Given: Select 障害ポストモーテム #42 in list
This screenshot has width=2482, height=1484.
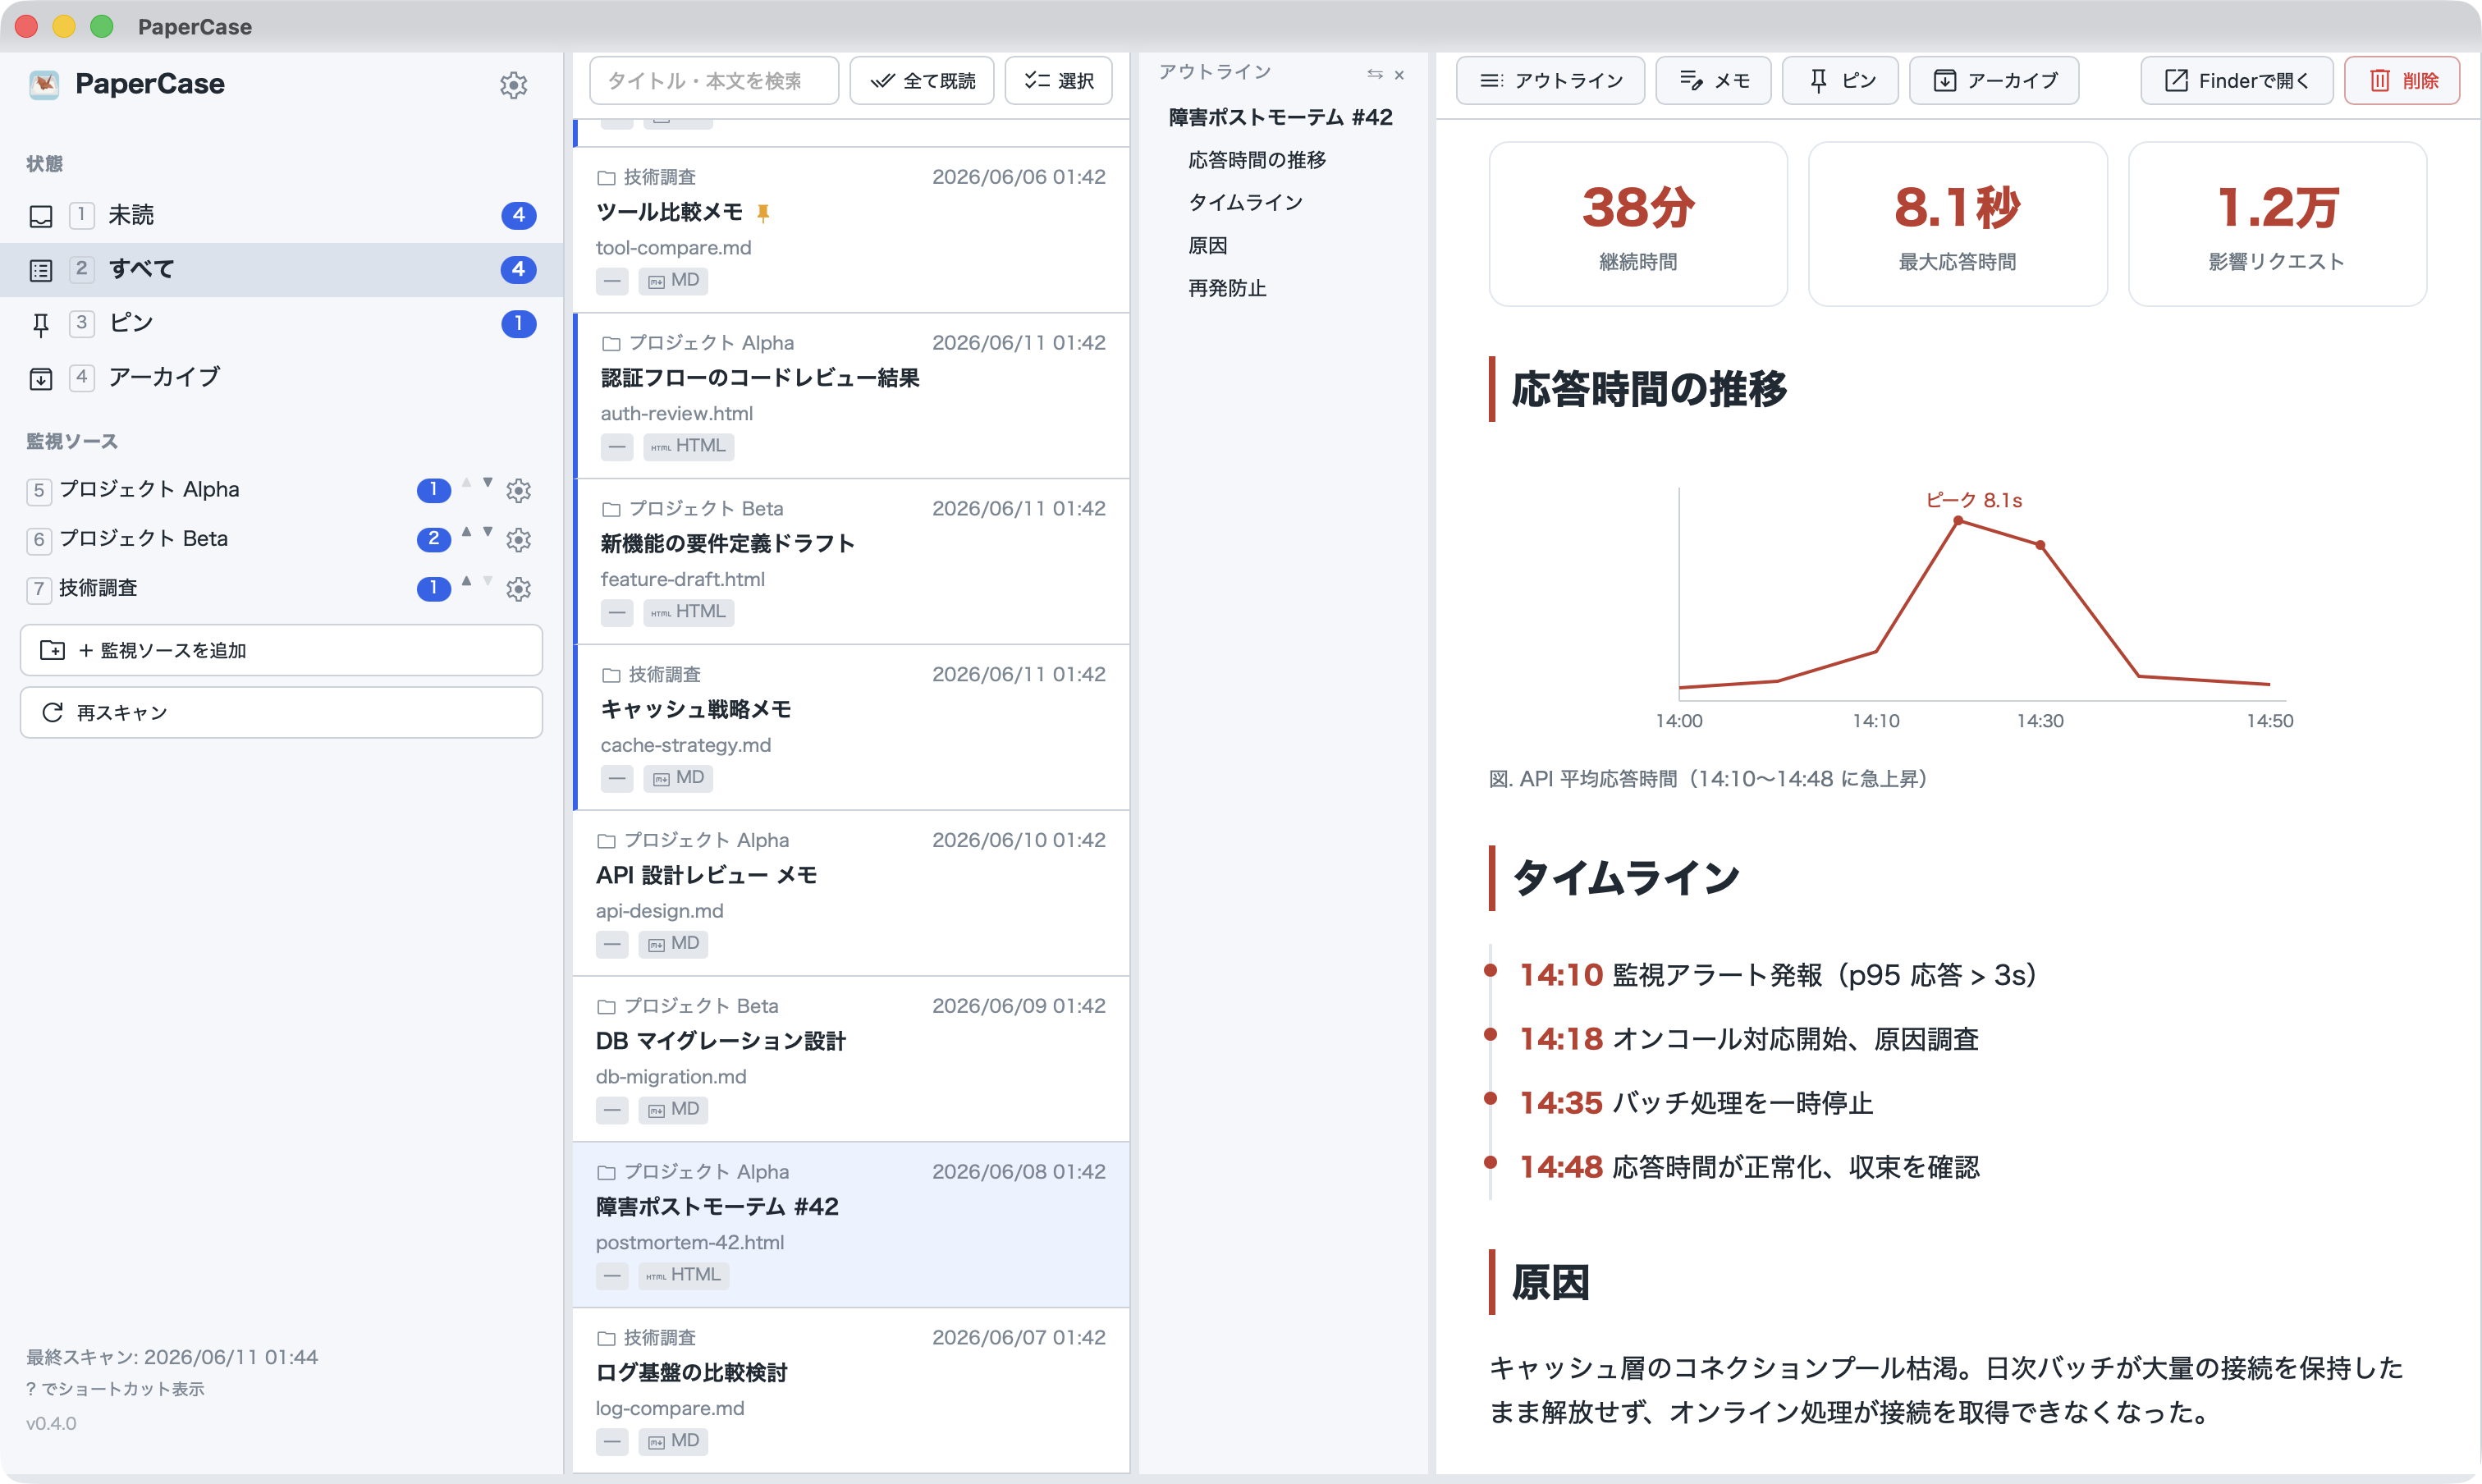Looking at the screenshot, I should [851, 1225].
